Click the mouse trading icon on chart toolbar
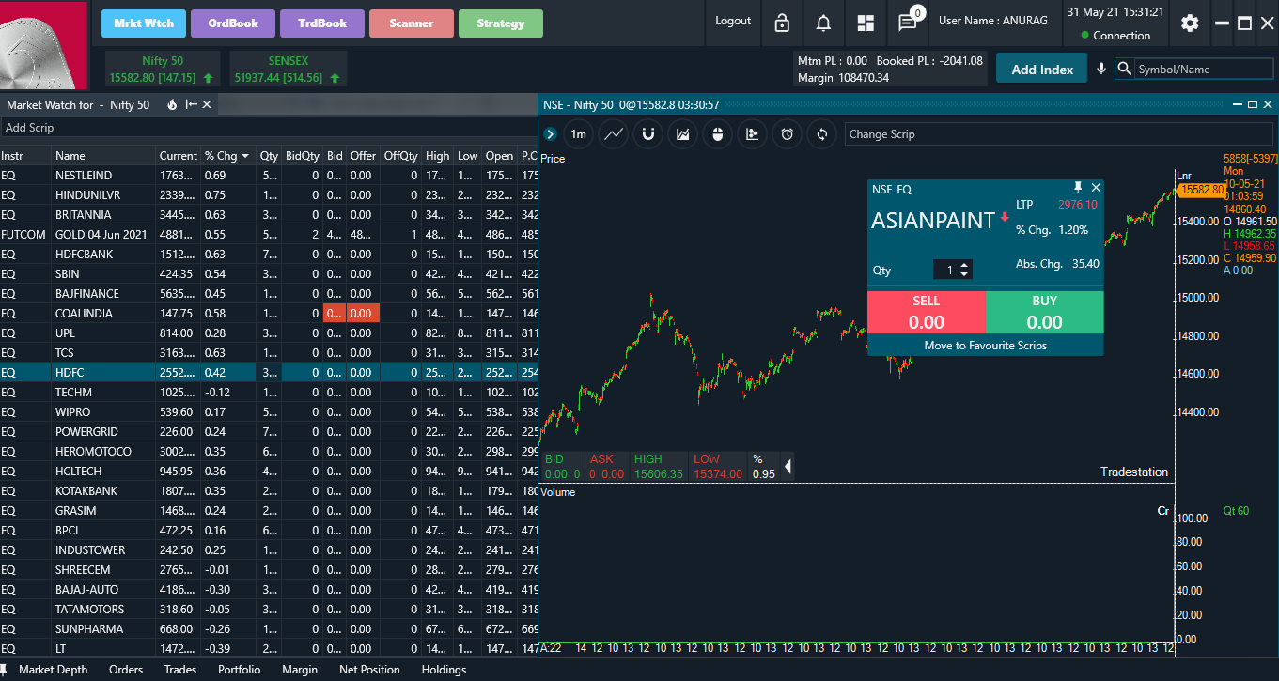This screenshot has height=681, width=1279. (x=718, y=134)
